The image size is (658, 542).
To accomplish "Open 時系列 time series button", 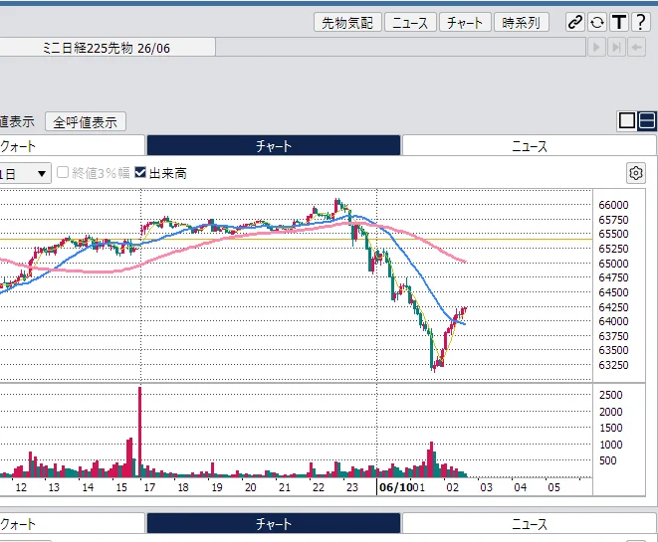I will pos(522,22).
